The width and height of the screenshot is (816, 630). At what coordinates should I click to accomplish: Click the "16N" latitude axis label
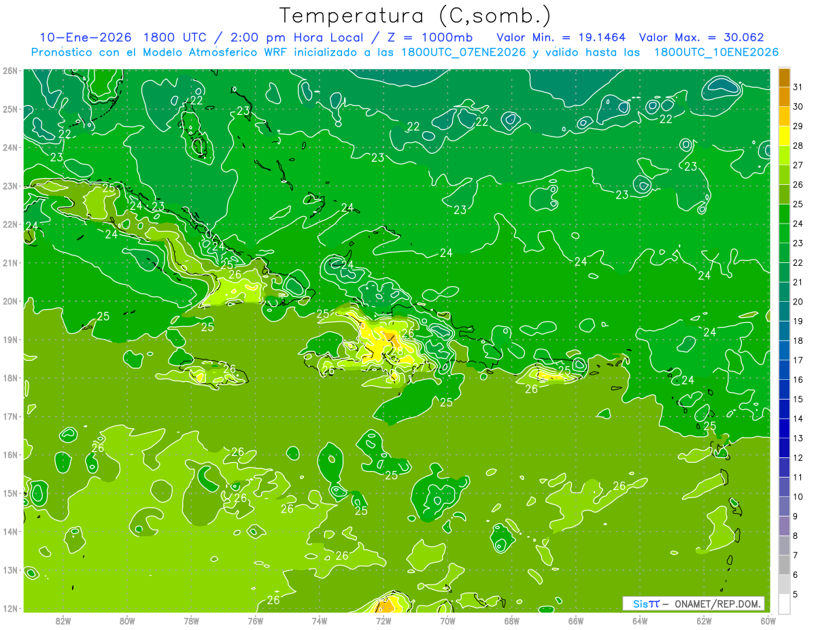tap(10, 455)
